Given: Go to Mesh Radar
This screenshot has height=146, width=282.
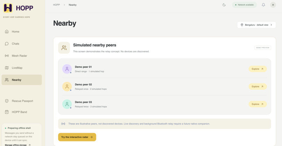Looking at the screenshot, I should coord(22,56).
